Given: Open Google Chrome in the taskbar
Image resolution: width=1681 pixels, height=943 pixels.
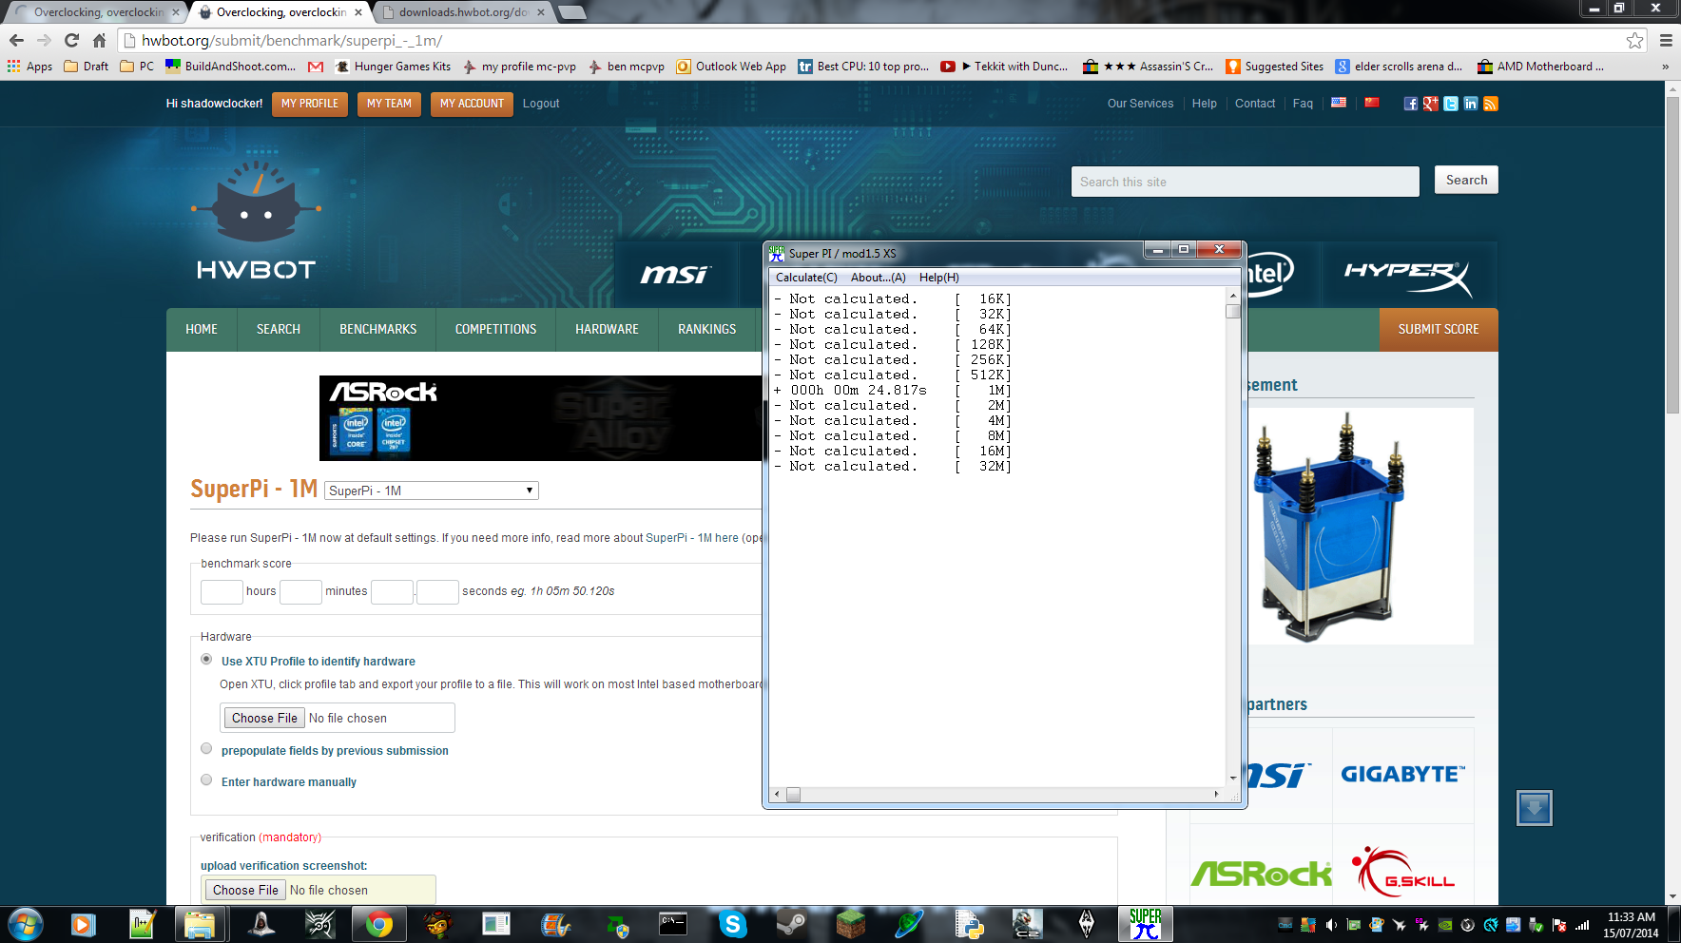Looking at the screenshot, I should point(379,924).
